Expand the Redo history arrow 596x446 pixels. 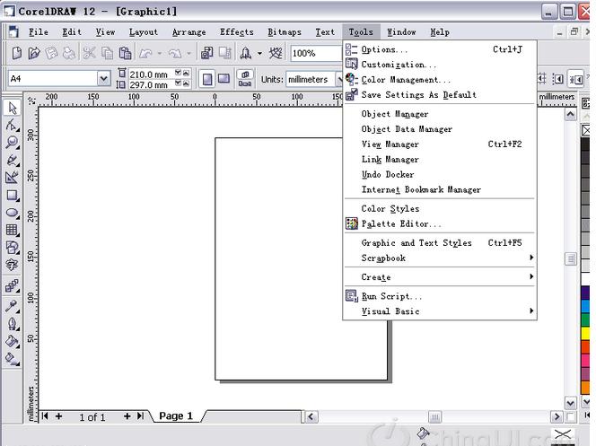click(x=188, y=53)
